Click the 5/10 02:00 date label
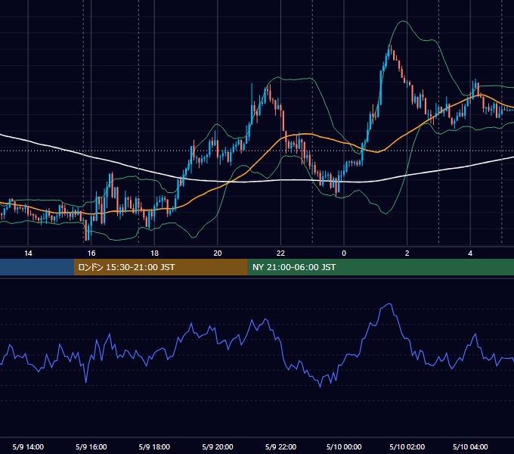Image resolution: width=514 pixels, height=454 pixels. click(407, 446)
